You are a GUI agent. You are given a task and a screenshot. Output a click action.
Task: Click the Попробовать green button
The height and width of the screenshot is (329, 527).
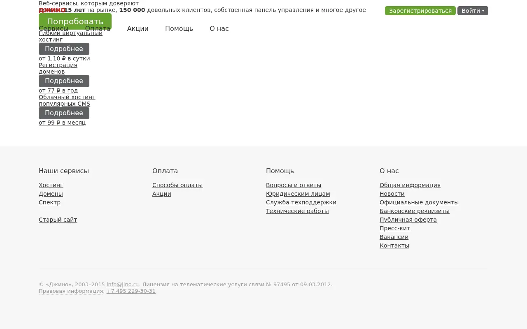pos(75,21)
